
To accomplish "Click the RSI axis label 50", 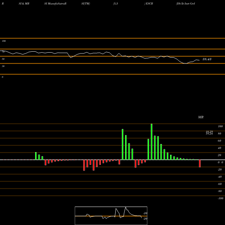I will pos(3,59).
